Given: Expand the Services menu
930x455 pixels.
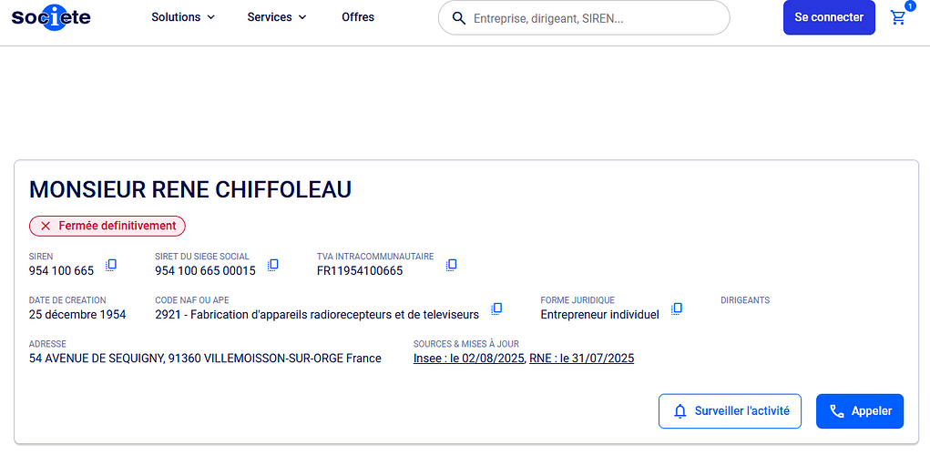Looking at the screenshot, I should [x=277, y=17].
